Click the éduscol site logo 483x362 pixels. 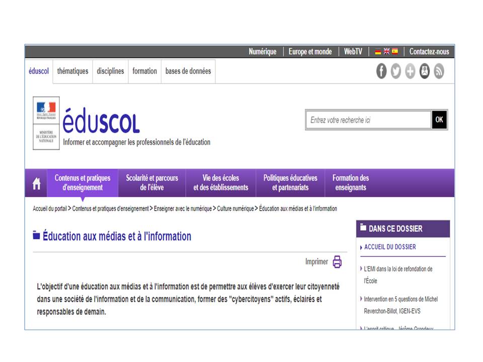pos(101,121)
